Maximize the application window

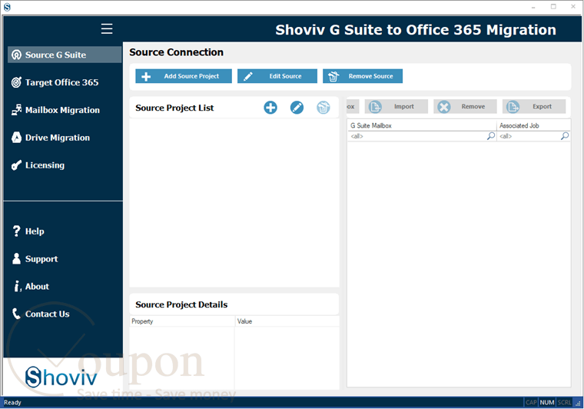553,7
